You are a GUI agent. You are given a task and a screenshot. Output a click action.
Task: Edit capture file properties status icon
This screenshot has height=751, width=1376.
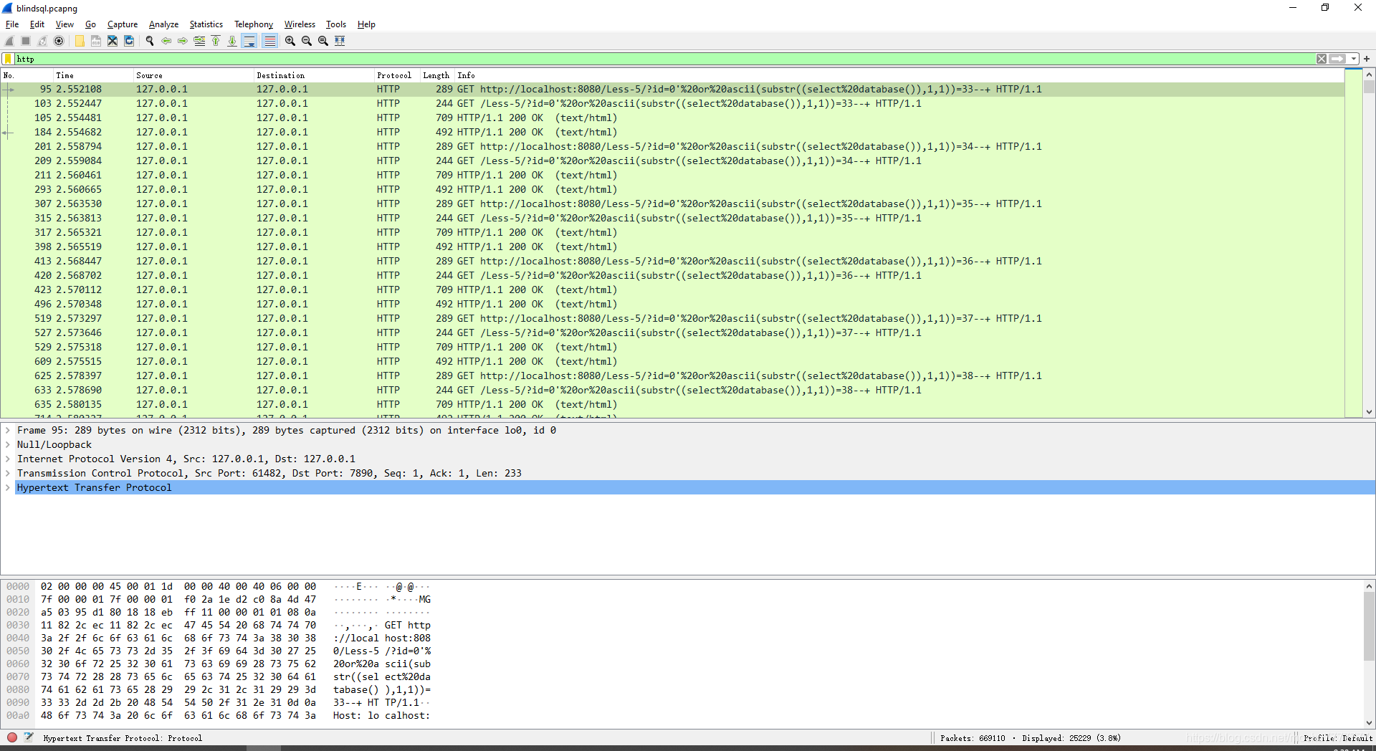coord(29,737)
